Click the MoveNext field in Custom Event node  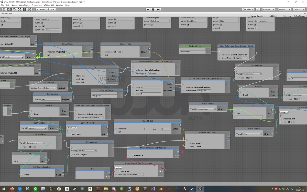tap(193, 51)
